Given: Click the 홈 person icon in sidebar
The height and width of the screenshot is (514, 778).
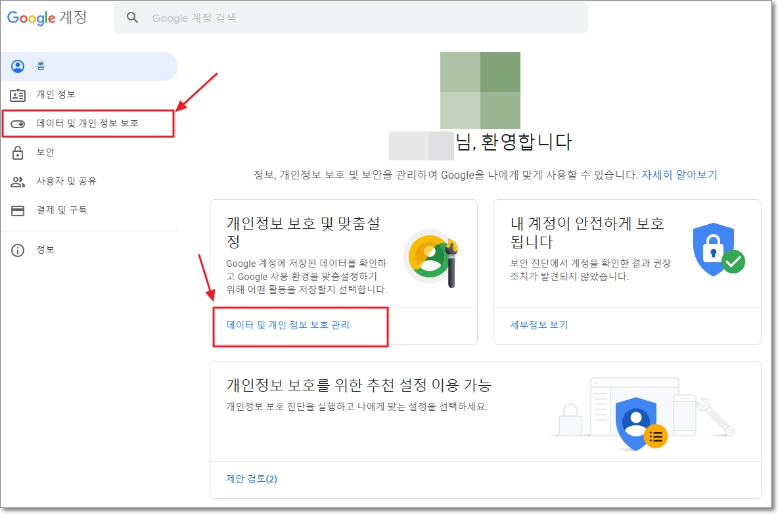Looking at the screenshot, I should tap(18, 66).
